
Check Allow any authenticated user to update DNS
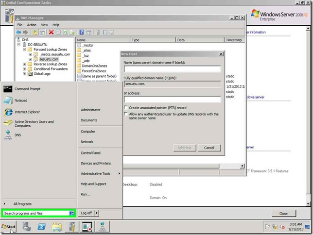click(126, 114)
